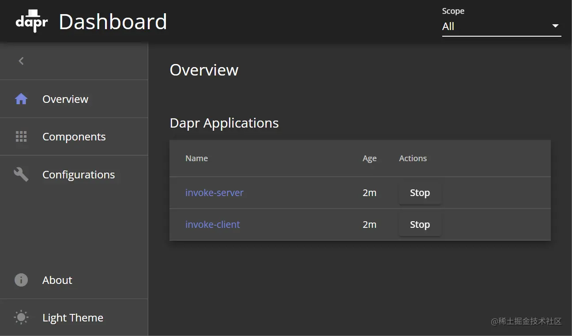Click the Age column header
The height and width of the screenshot is (336, 572).
369,159
